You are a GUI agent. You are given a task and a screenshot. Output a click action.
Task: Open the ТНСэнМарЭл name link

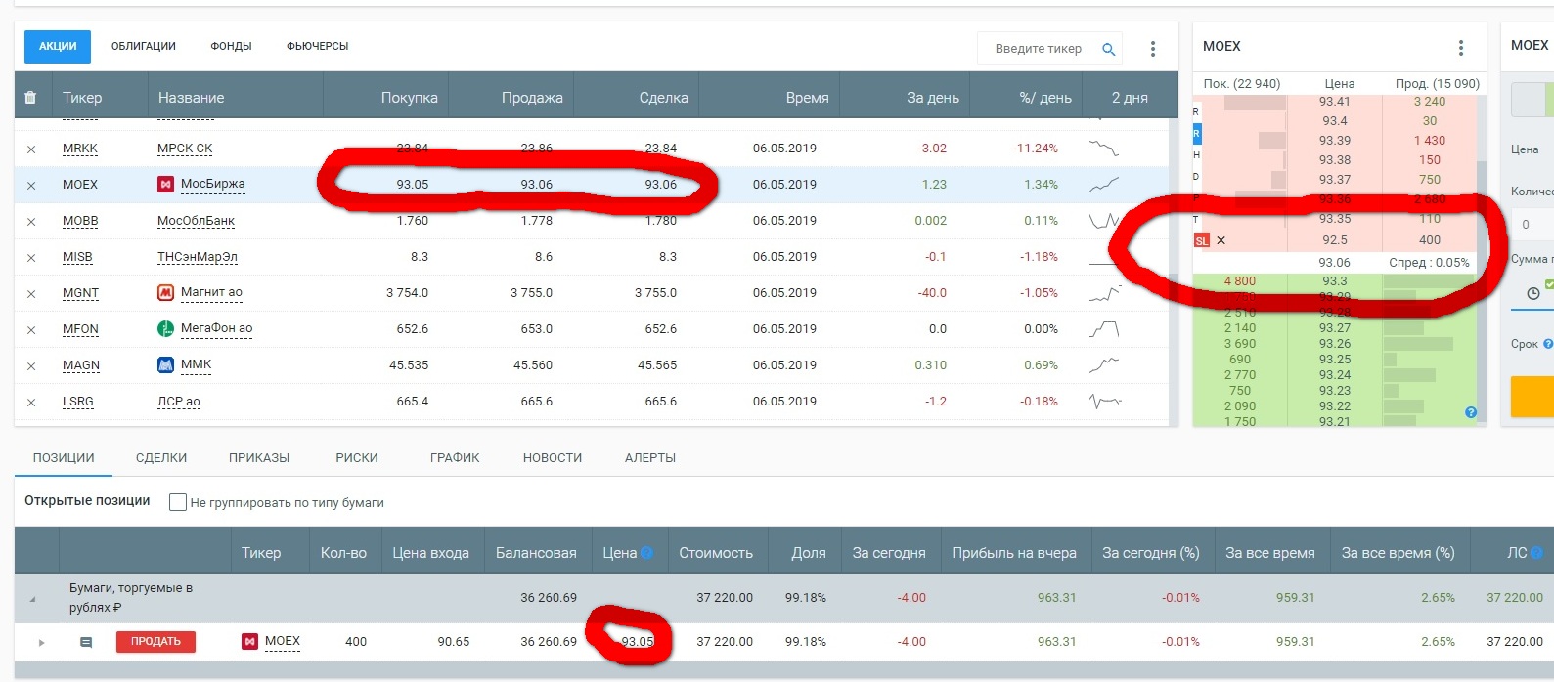pyautogui.click(x=198, y=257)
